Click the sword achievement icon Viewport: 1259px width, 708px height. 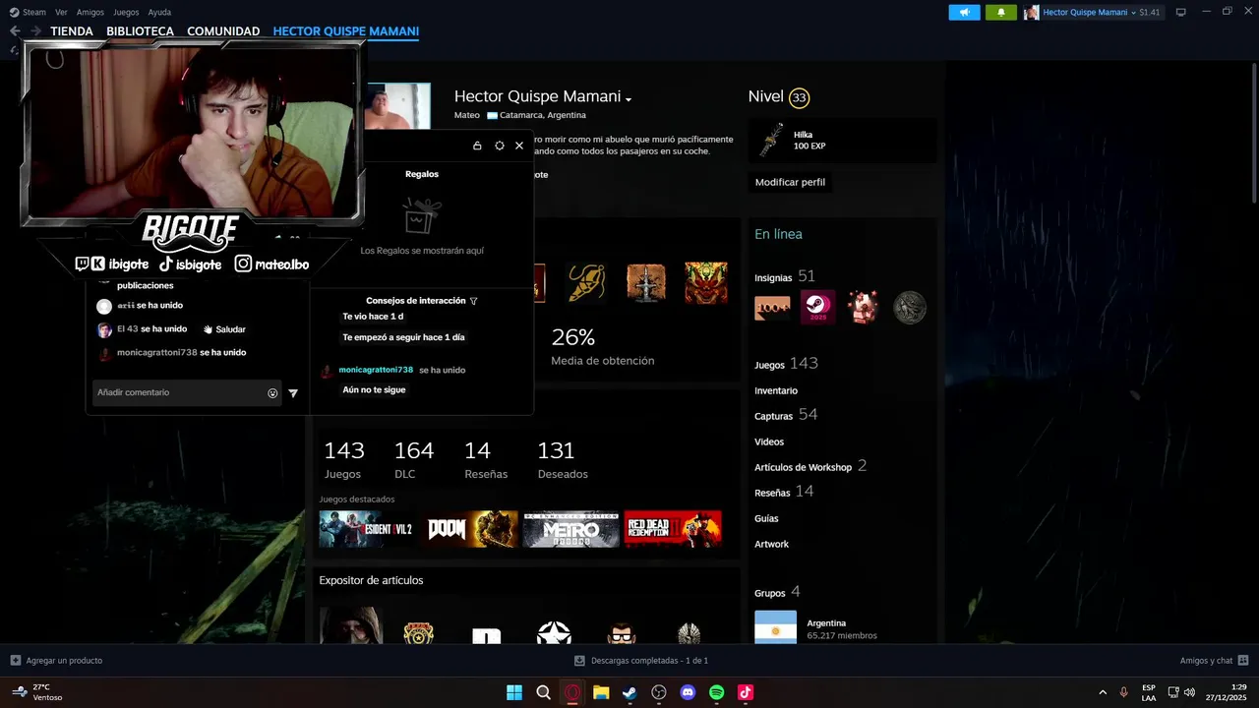click(646, 283)
